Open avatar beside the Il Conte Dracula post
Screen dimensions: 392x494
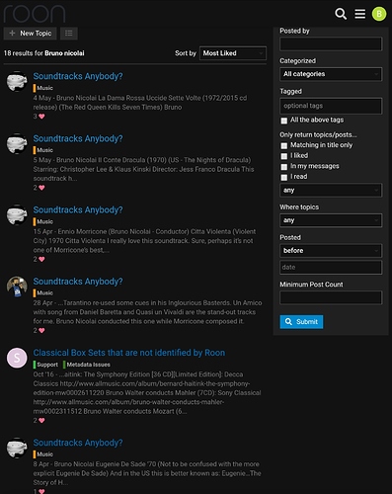[17, 143]
